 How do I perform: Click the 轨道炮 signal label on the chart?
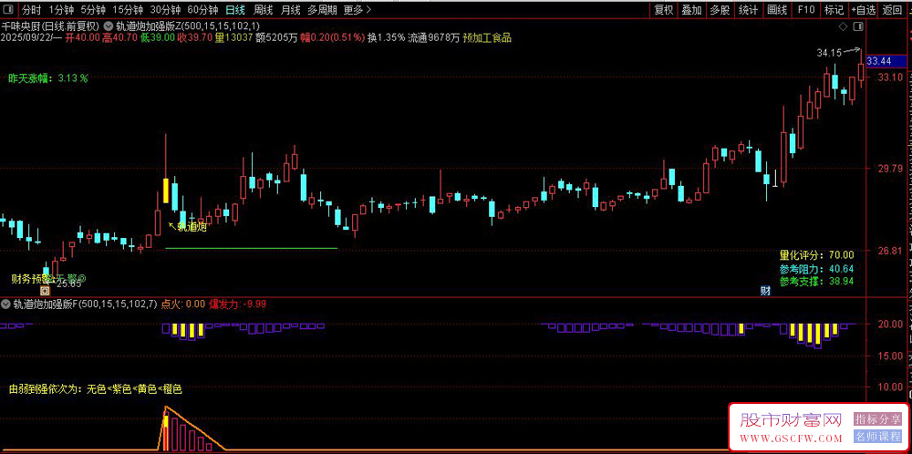192,227
